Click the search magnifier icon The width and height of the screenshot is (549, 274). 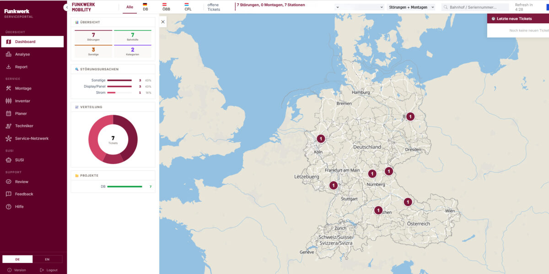tap(446, 7)
